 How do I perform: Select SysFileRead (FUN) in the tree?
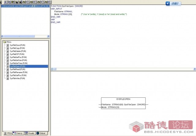pyautogui.click(x=17, y=69)
